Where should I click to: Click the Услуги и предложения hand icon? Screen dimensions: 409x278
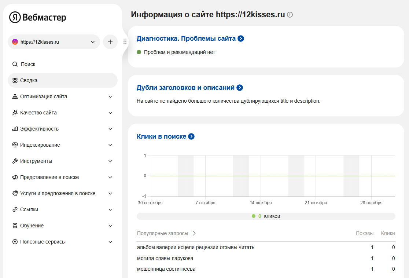click(15, 193)
